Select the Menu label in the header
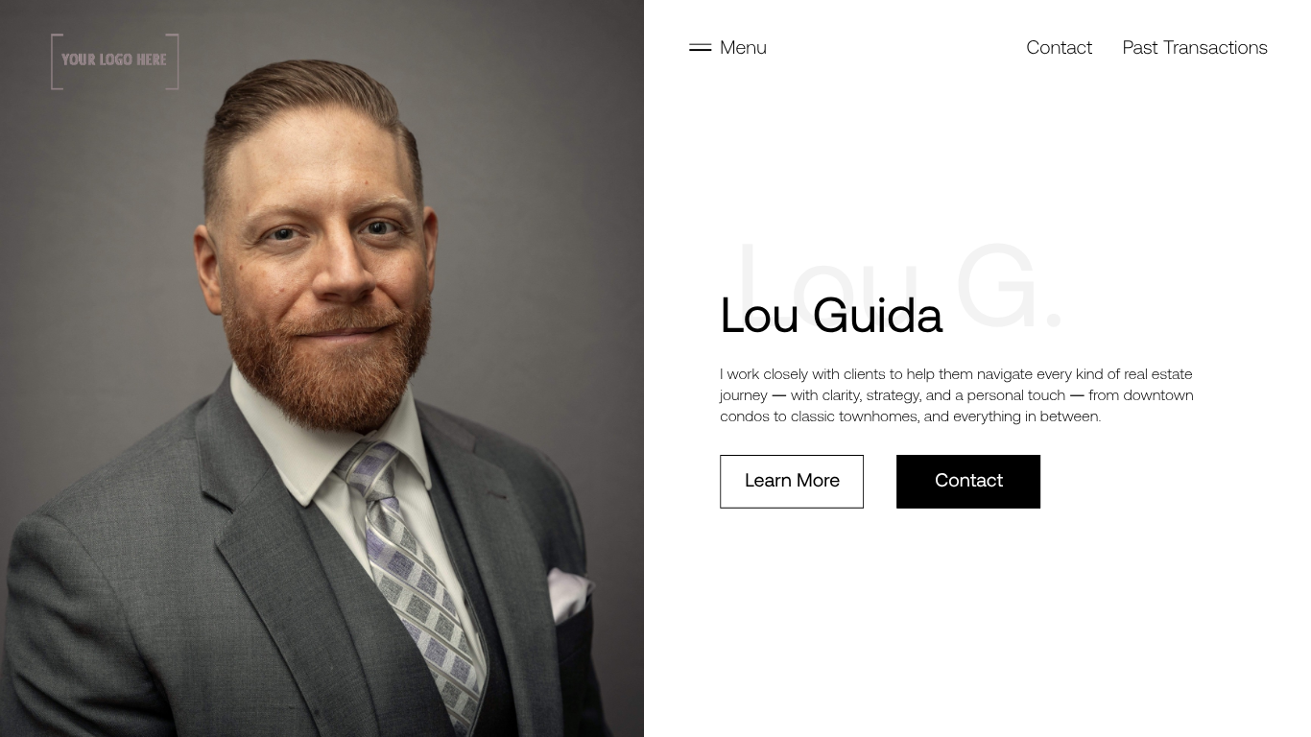 (x=743, y=47)
